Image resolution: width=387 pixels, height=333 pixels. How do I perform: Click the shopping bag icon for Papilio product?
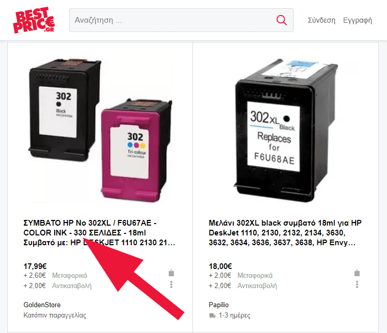point(357,273)
